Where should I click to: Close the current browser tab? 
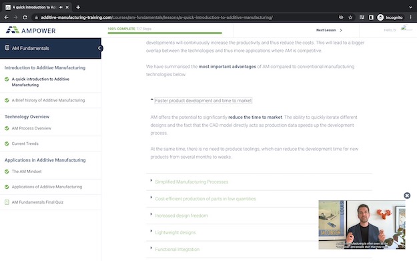coord(67,7)
